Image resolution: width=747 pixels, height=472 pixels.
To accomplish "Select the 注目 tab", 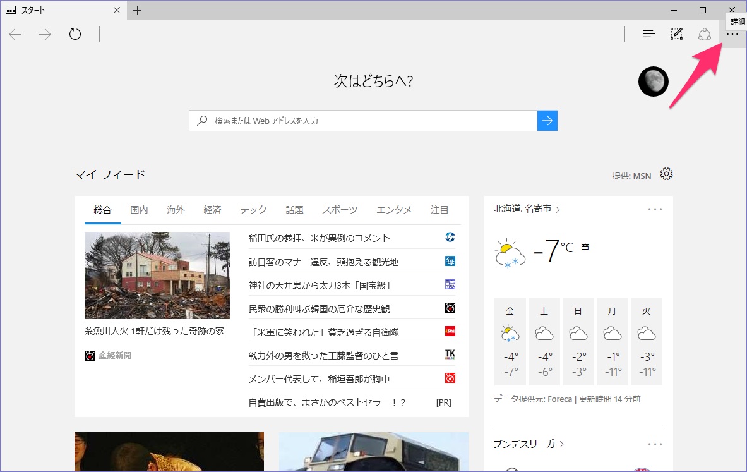I will coord(439,210).
